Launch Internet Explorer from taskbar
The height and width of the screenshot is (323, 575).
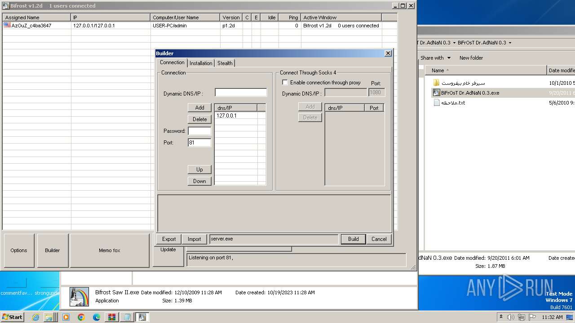click(35, 317)
